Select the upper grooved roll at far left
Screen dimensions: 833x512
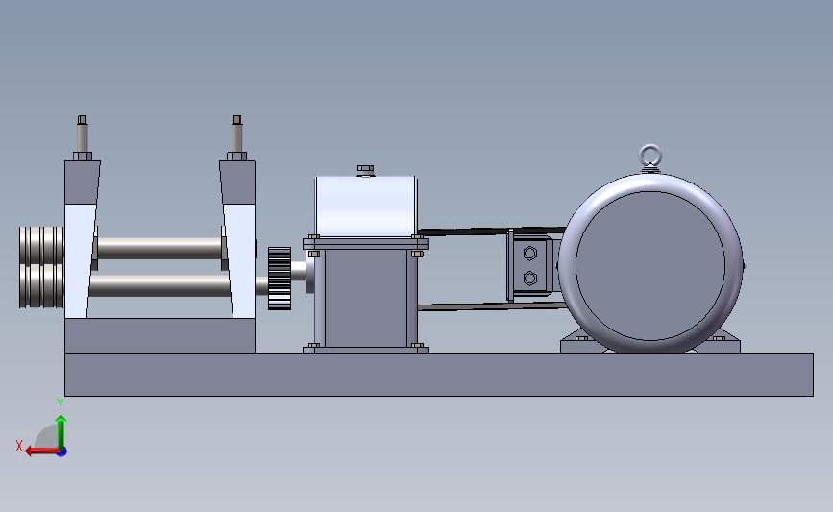[x=41, y=245]
